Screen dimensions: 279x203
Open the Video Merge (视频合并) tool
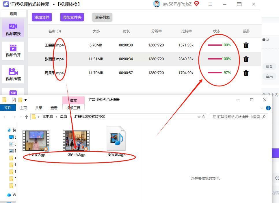pyautogui.click(x=13, y=50)
